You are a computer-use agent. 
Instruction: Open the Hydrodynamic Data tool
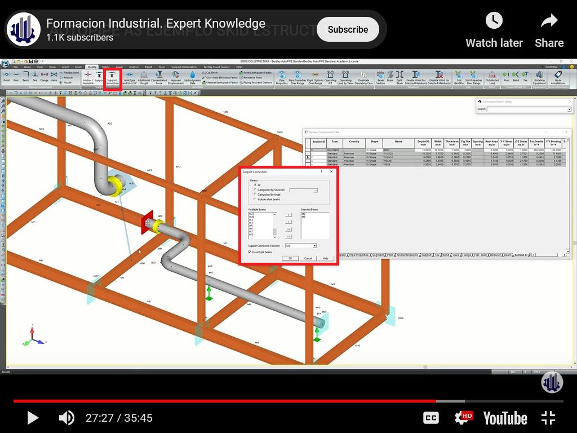193,78
